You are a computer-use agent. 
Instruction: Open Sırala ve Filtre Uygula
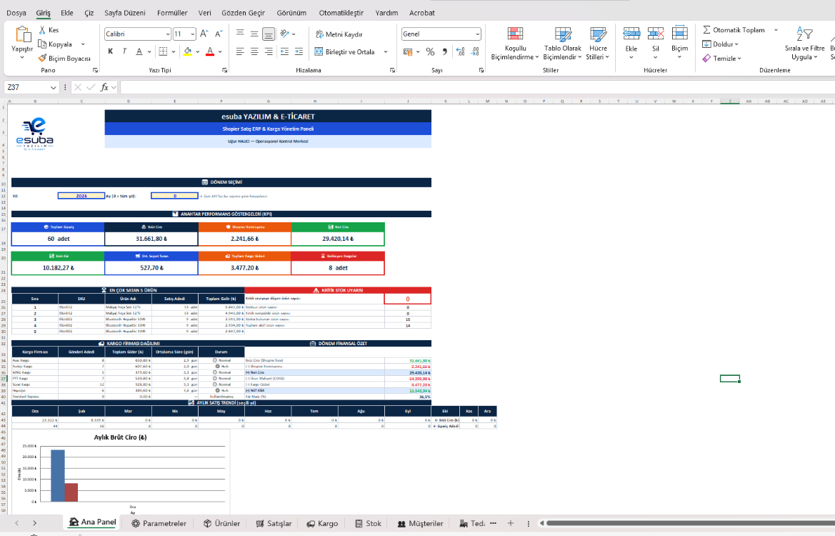804,43
